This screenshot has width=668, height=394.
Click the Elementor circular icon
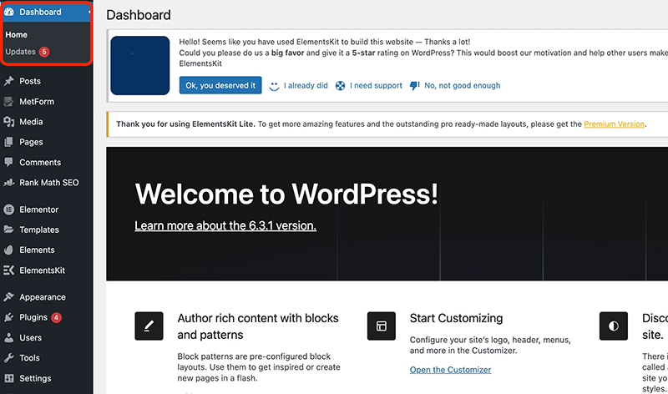pos(9,210)
